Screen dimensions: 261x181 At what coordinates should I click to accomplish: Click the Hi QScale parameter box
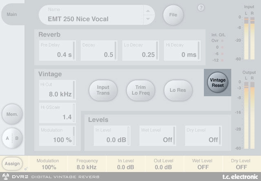click(57, 113)
